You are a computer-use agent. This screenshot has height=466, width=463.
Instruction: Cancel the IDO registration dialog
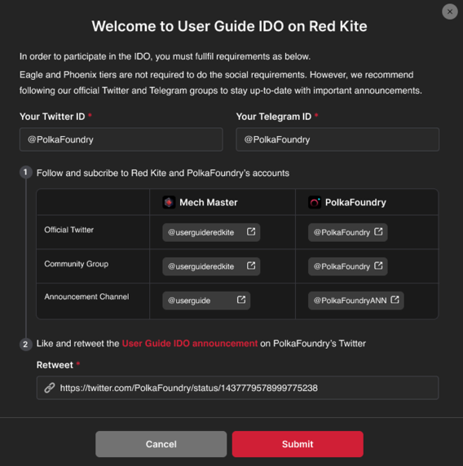161,444
